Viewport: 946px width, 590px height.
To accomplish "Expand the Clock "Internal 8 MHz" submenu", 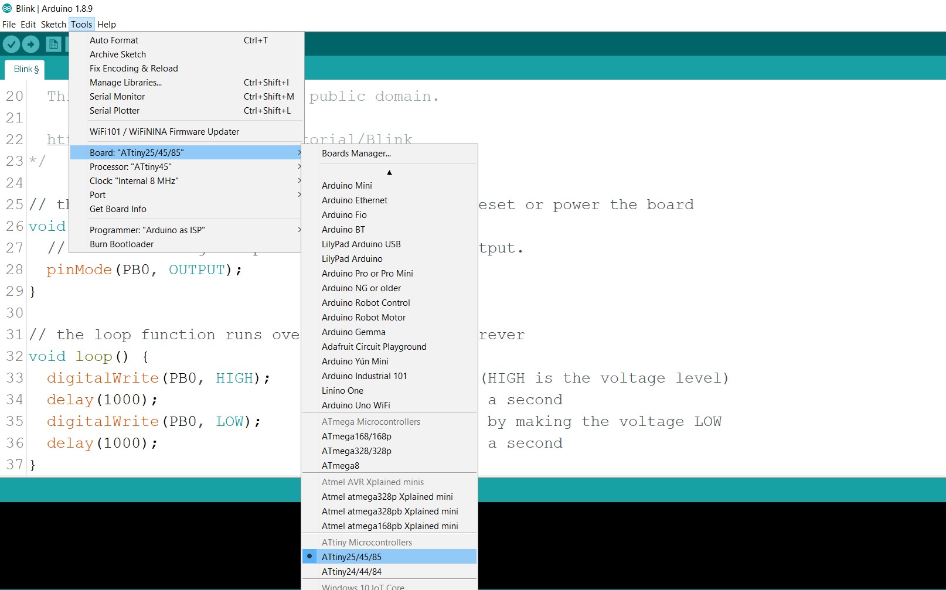I will (186, 181).
